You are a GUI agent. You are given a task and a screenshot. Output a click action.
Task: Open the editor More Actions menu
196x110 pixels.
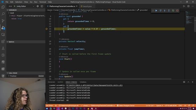[x=193, y=6]
